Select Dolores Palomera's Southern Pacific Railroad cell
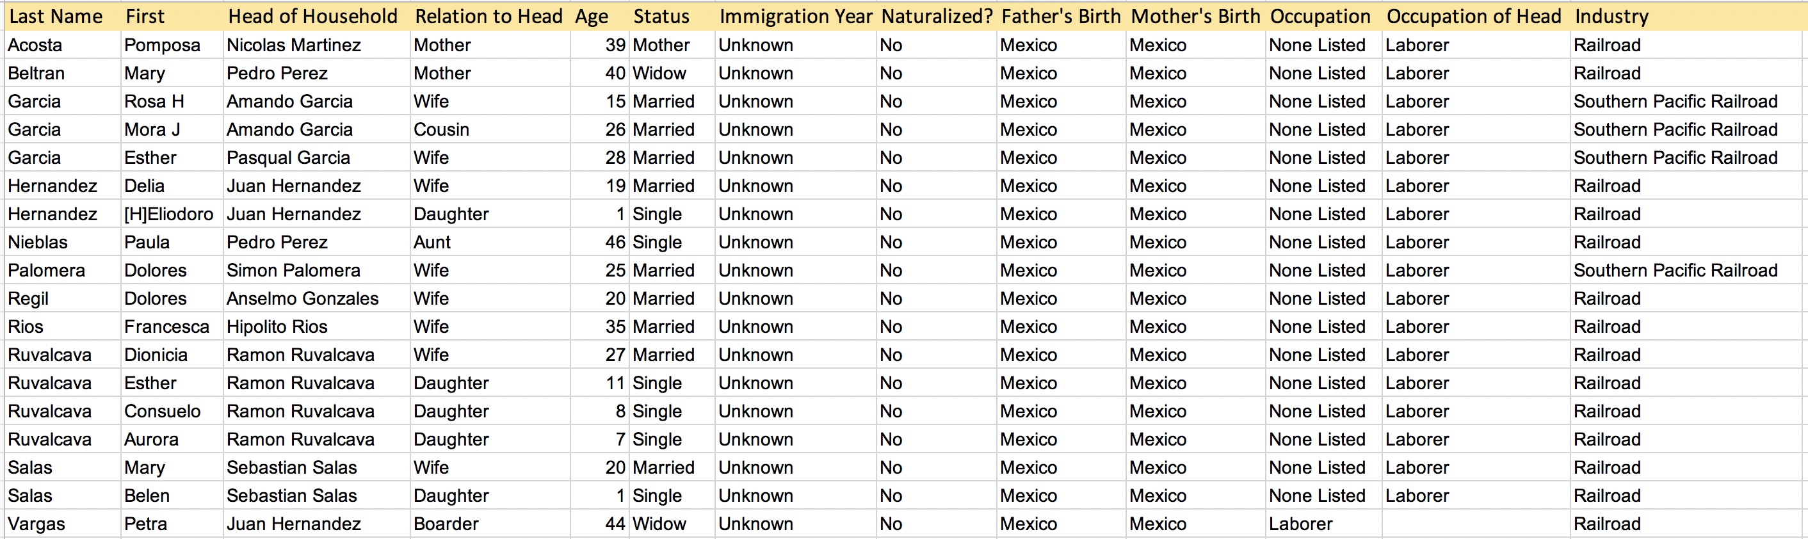Screen dimensions: 1808x539 [1688, 270]
